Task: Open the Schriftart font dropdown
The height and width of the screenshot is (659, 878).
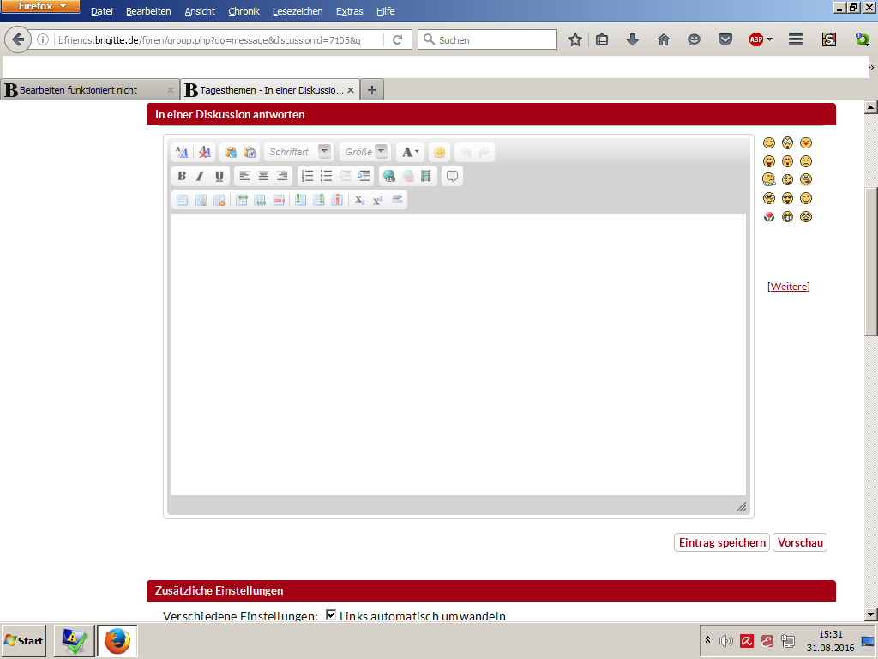Action: point(324,152)
